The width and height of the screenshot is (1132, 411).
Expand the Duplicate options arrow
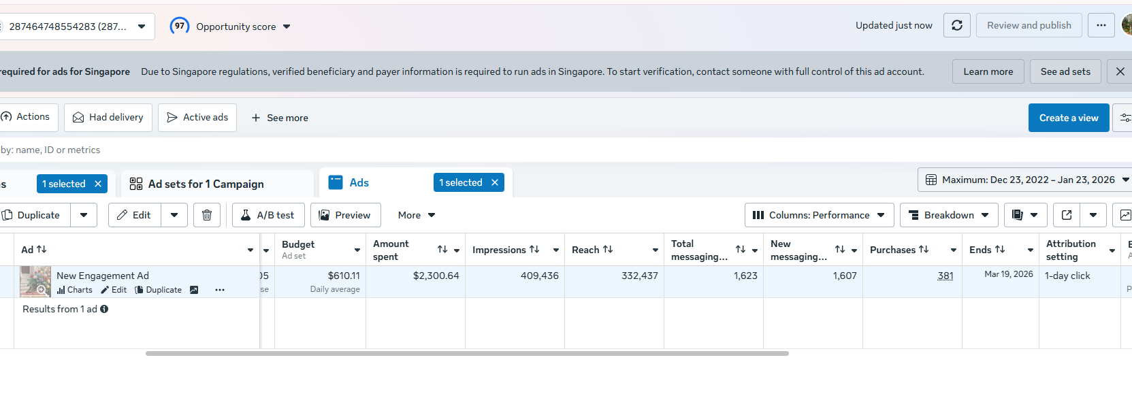tap(84, 215)
